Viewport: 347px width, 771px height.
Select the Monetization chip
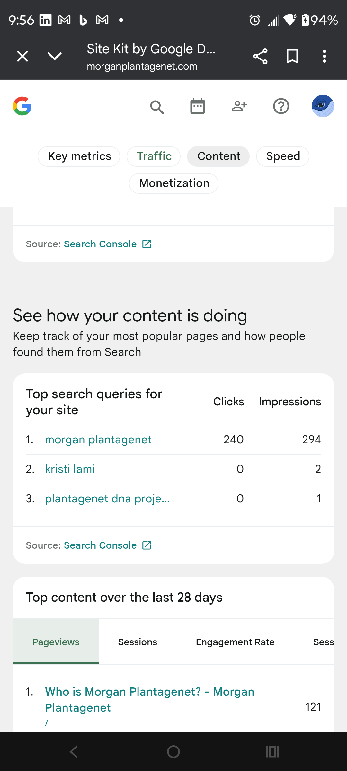pyautogui.click(x=173, y=183)
